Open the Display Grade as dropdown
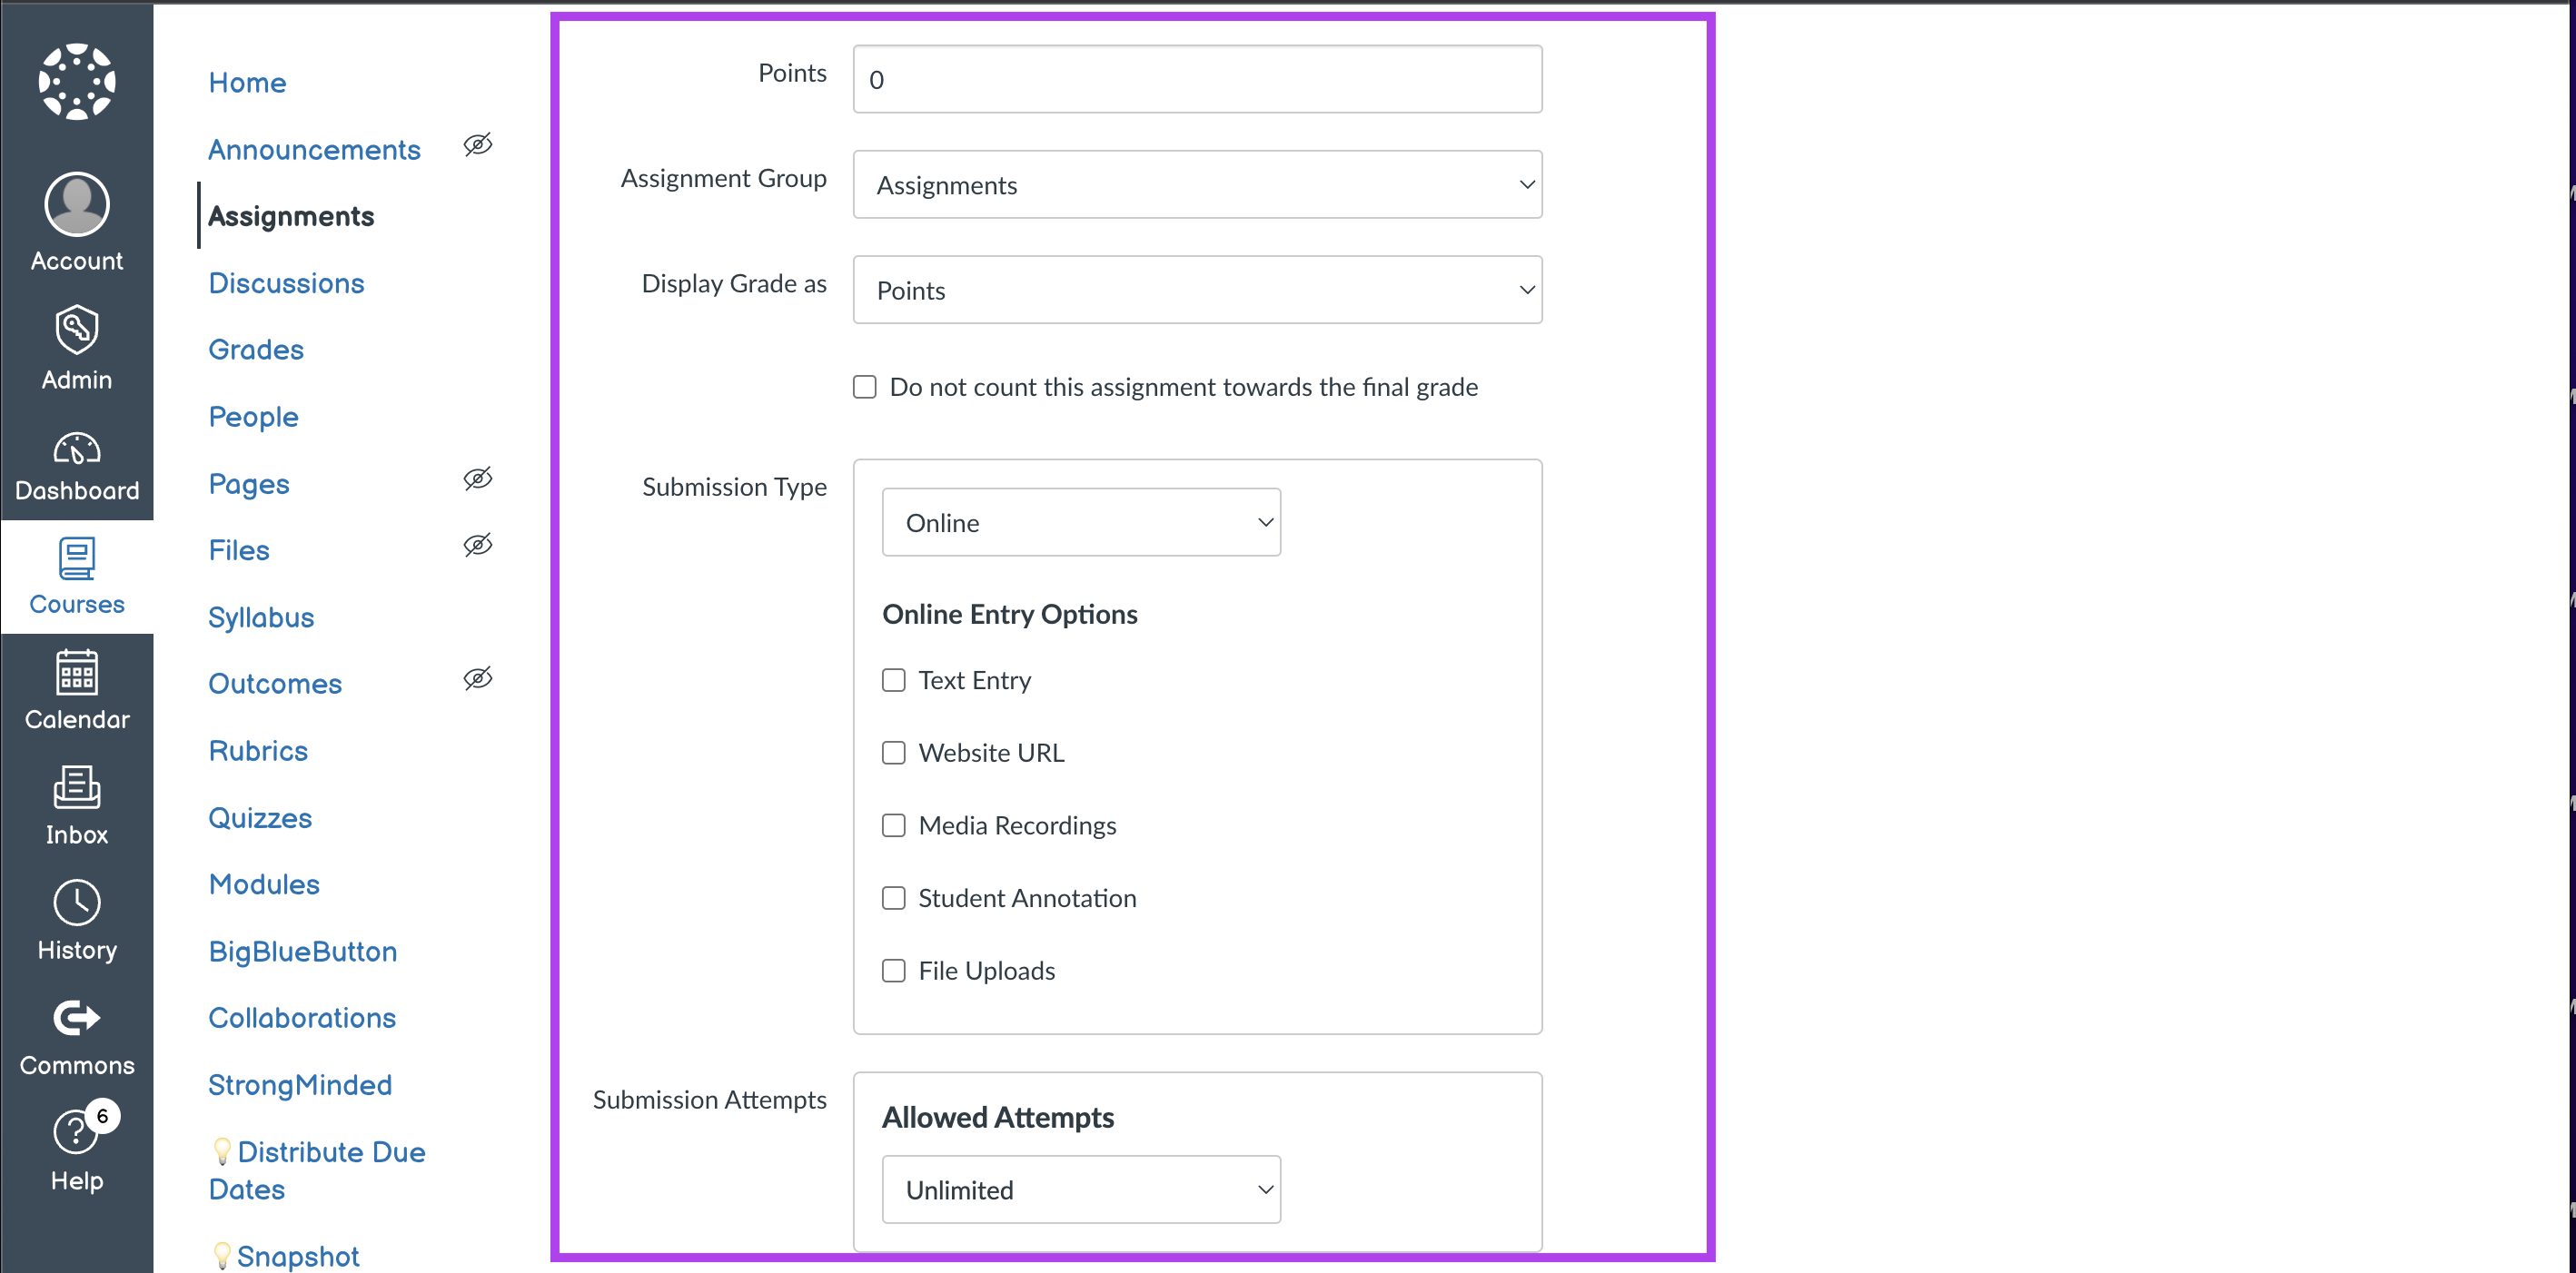The height and width of the screenshot is (1273, 2576). (1196, 290)
